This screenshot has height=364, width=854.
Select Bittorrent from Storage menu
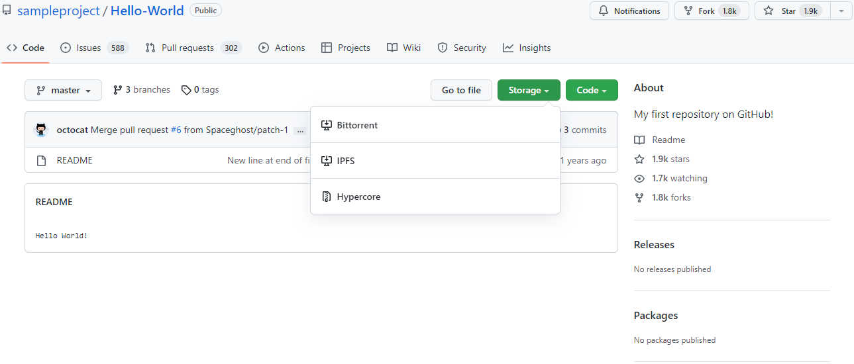435,125
